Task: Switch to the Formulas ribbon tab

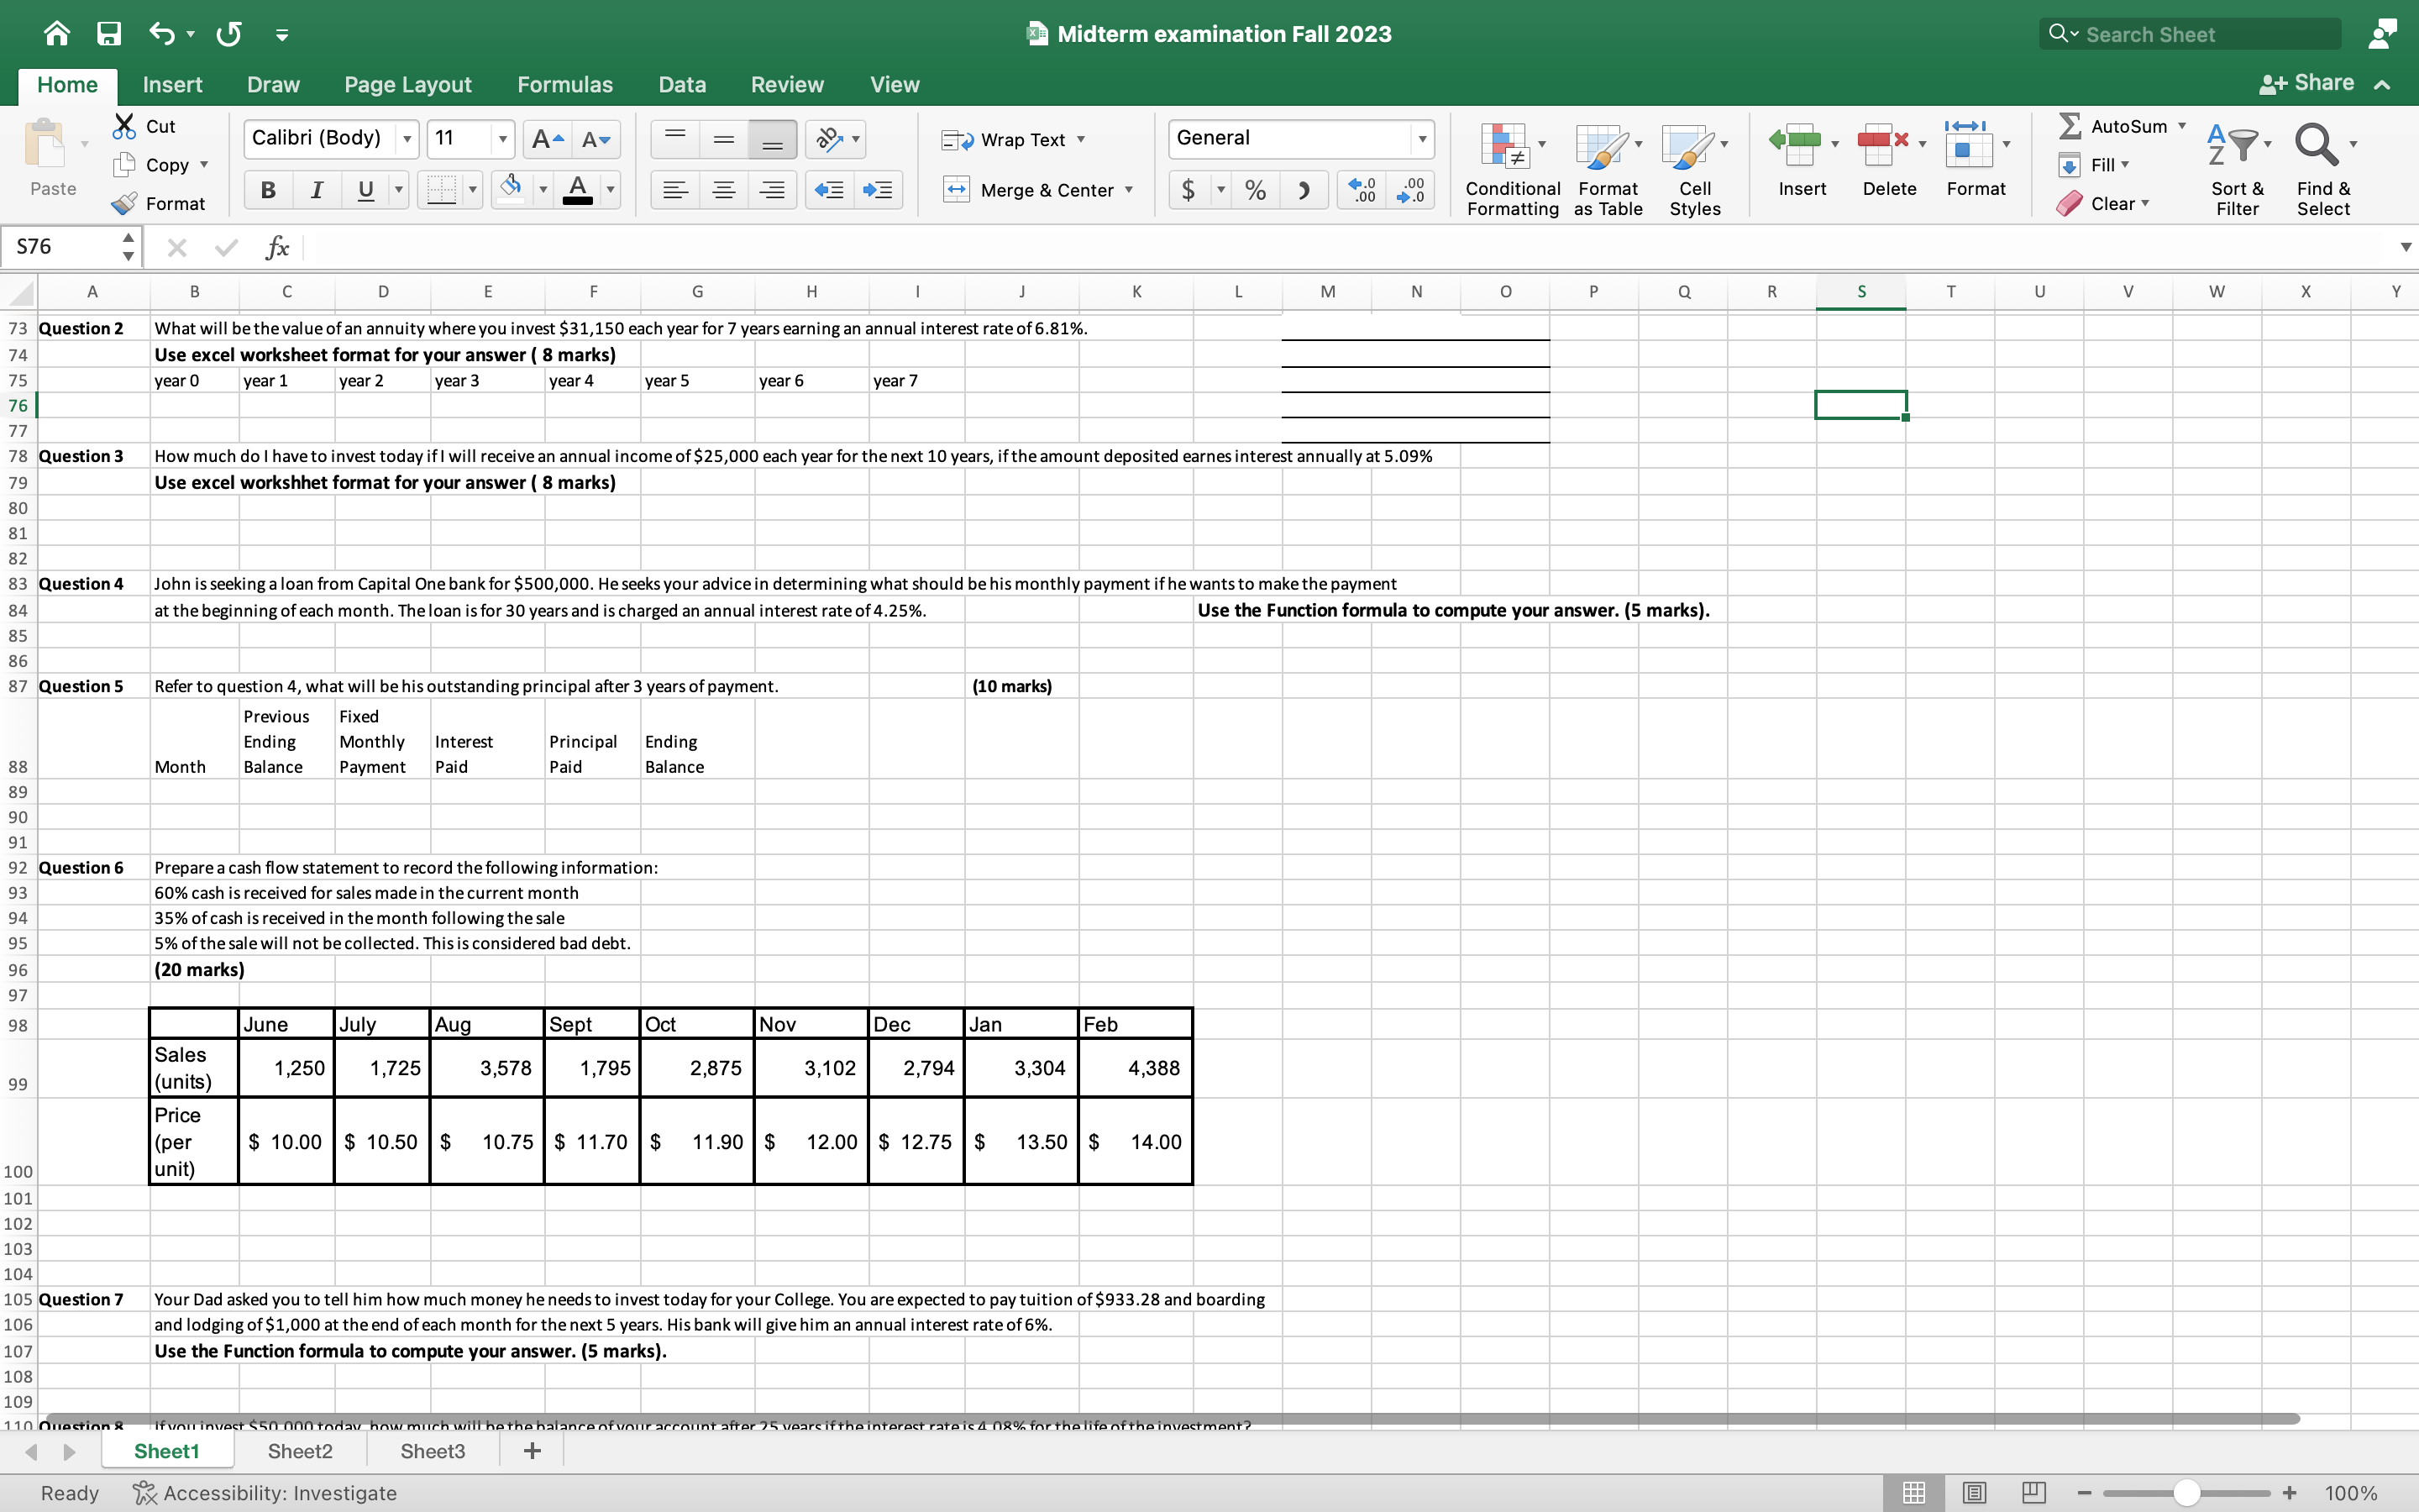Action: pos(564,84)
